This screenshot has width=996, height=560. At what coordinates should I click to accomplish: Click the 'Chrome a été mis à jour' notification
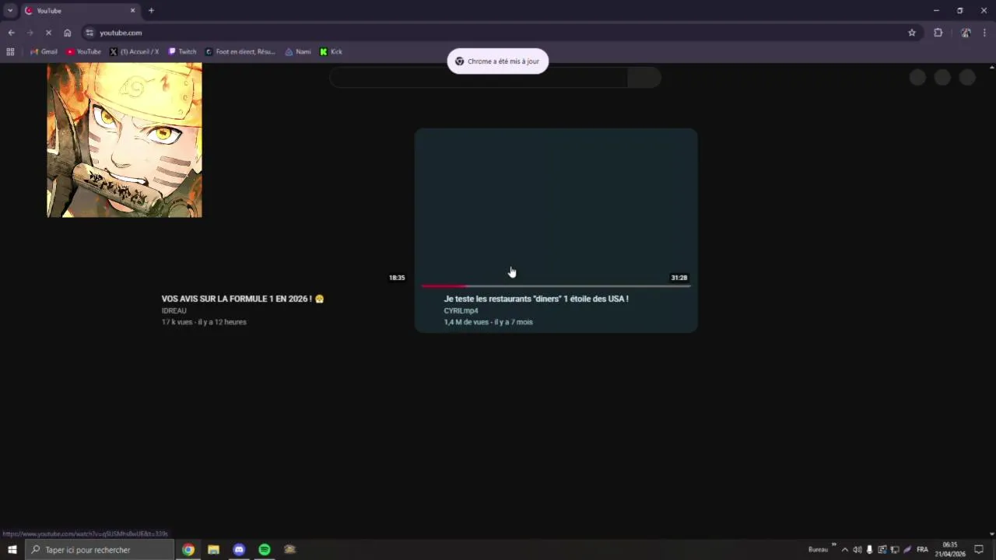click(498, 61)
